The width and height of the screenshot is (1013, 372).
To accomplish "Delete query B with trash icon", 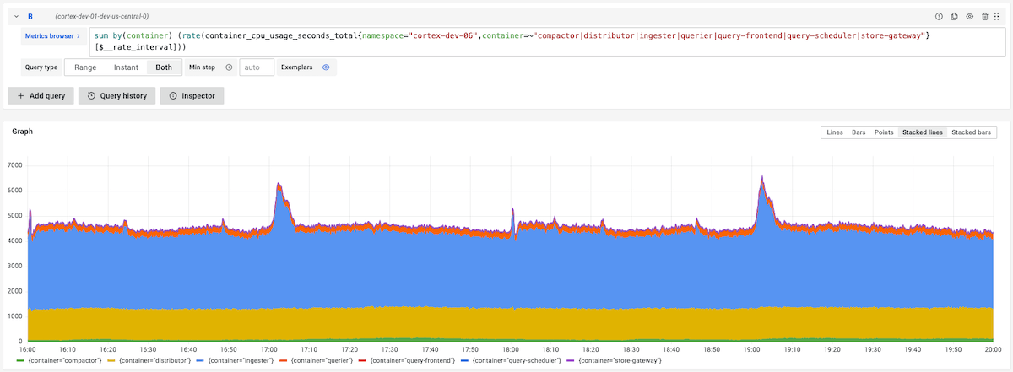I will 984,16.
